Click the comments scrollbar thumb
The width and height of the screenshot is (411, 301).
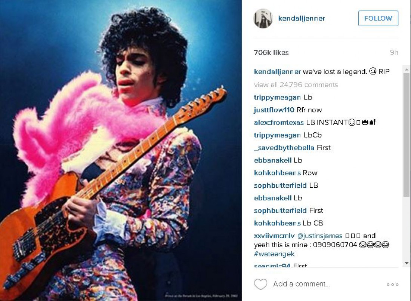(x=407, y=135)
